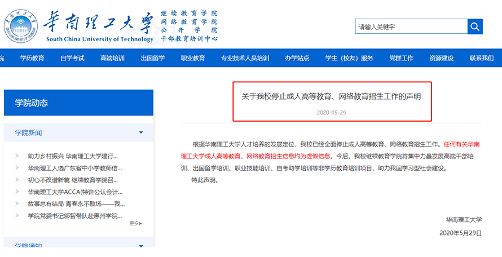The height and width of the screenshot is (257, 502).
Task: Open the 学院新闻 section heading
Action: pyautogui.click(x=29, y=132)
